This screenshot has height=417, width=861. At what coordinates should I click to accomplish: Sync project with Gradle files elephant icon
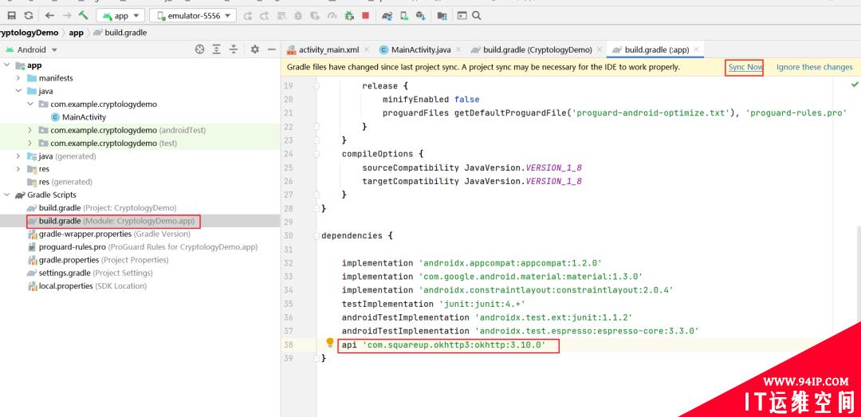coord(387,16)
